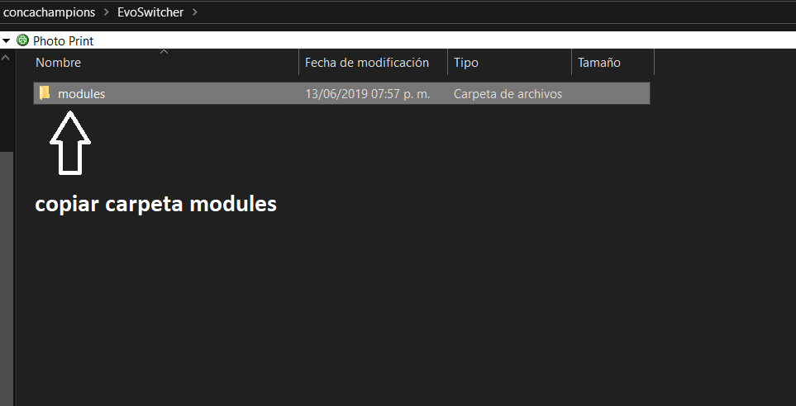Click the Photo Print printer icon
The width and height of the screenshot is (796, 406).
[x=22, y=40]
